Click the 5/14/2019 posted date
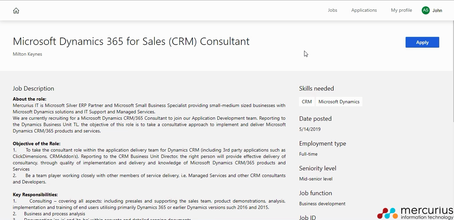 point(310,129)
